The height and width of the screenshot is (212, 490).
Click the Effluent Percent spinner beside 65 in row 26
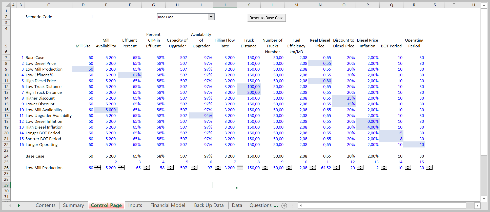pyautogui.click(x=147, y=168)
